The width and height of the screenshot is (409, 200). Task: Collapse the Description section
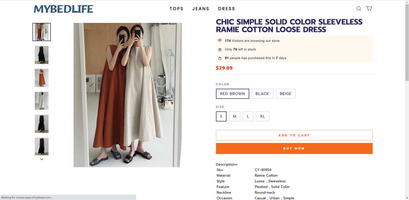click(x=227, y=164)
